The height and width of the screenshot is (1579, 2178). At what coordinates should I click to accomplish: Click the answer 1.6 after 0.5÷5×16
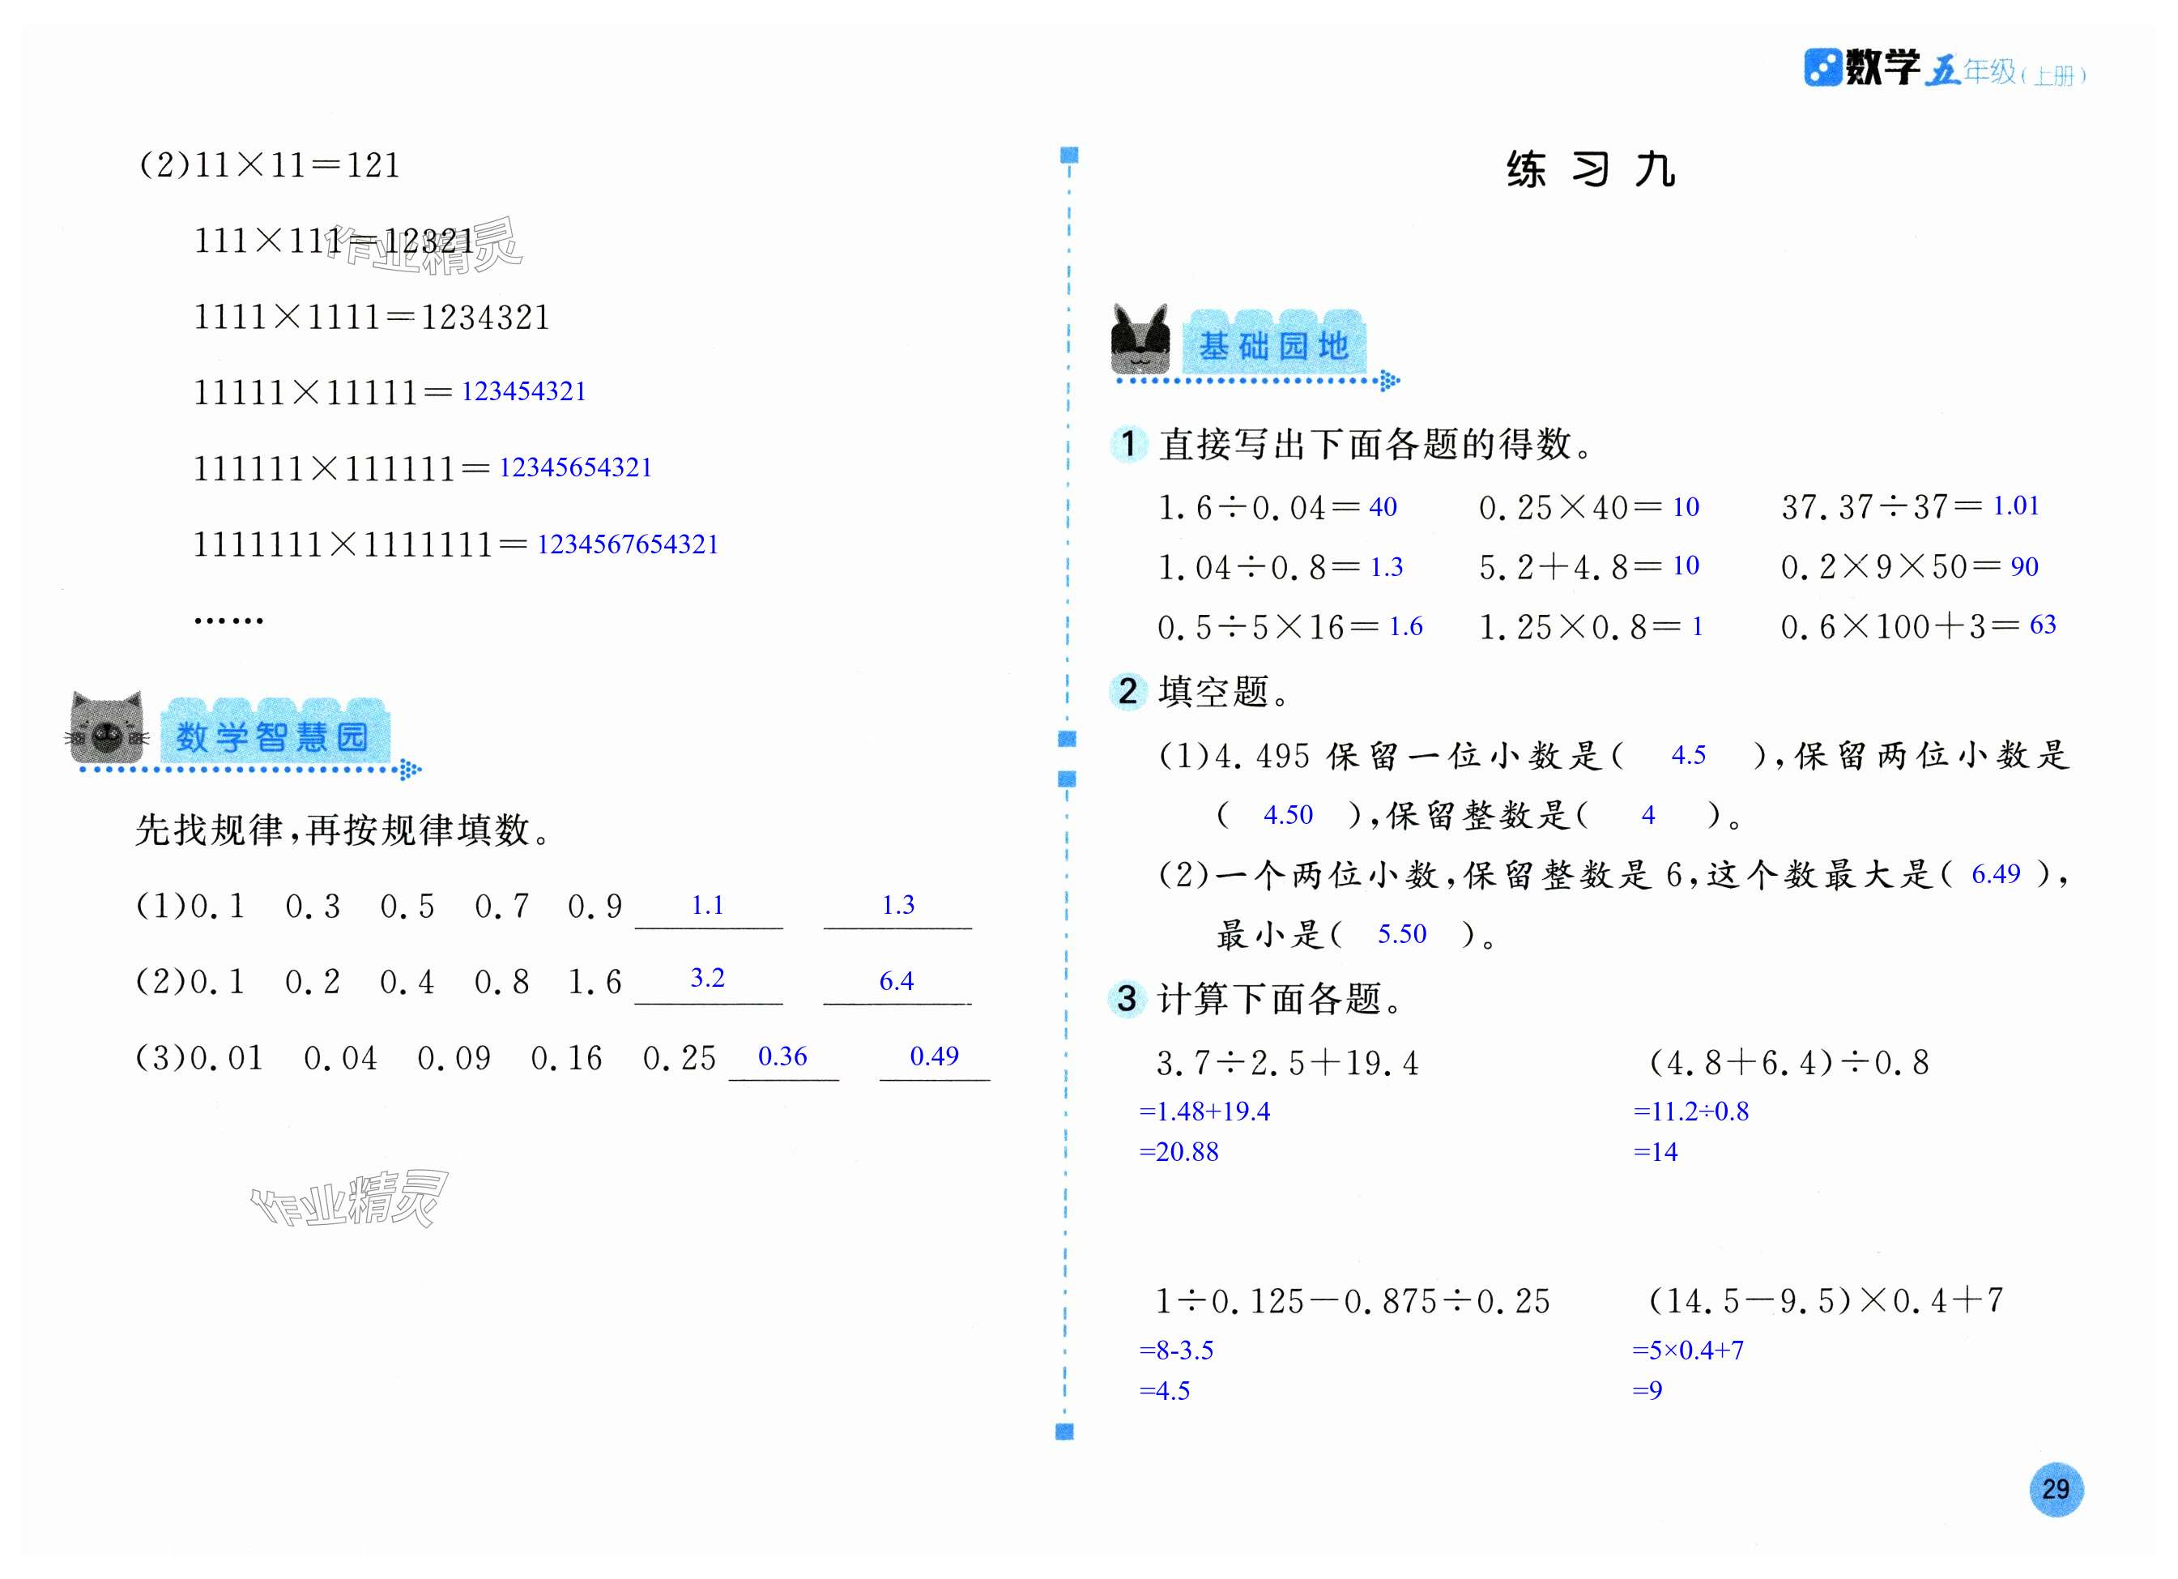[x=1406, y=626]
